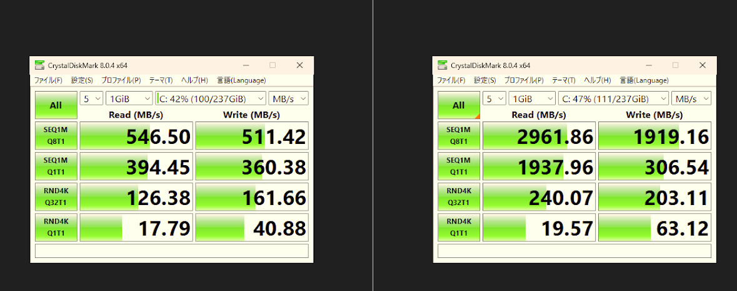Image resolution: width=737 pixels, height=291 pixels.
Task: Click the 394.45 read result
Action: tap(136, 166)
